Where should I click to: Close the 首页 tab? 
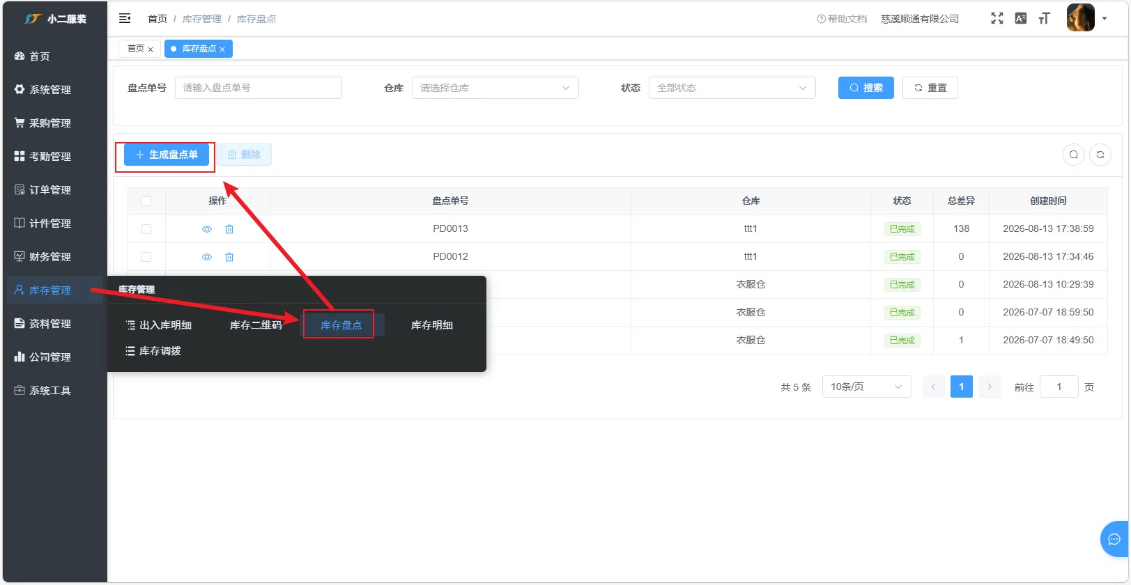pyautogui.click(x=151, y=49)
